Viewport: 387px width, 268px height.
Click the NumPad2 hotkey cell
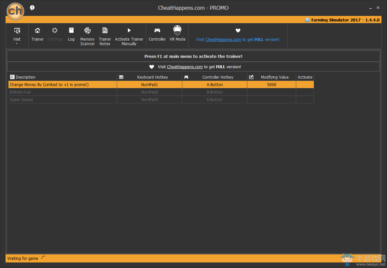150,92
